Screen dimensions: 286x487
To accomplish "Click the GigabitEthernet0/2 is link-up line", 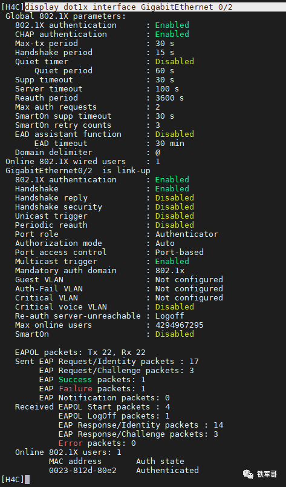I will point(78,171).
